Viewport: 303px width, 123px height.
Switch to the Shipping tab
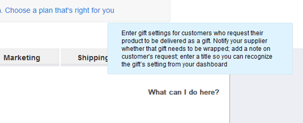click(84, 57)
